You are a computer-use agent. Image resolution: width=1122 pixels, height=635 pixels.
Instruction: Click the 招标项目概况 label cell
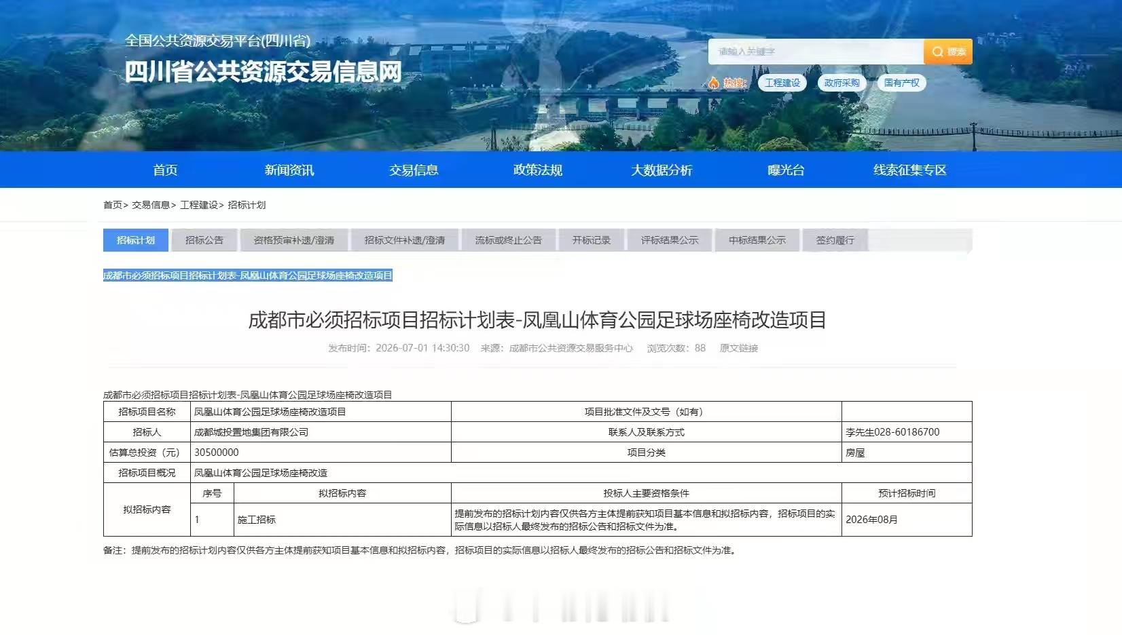click(x=147, y=473)
